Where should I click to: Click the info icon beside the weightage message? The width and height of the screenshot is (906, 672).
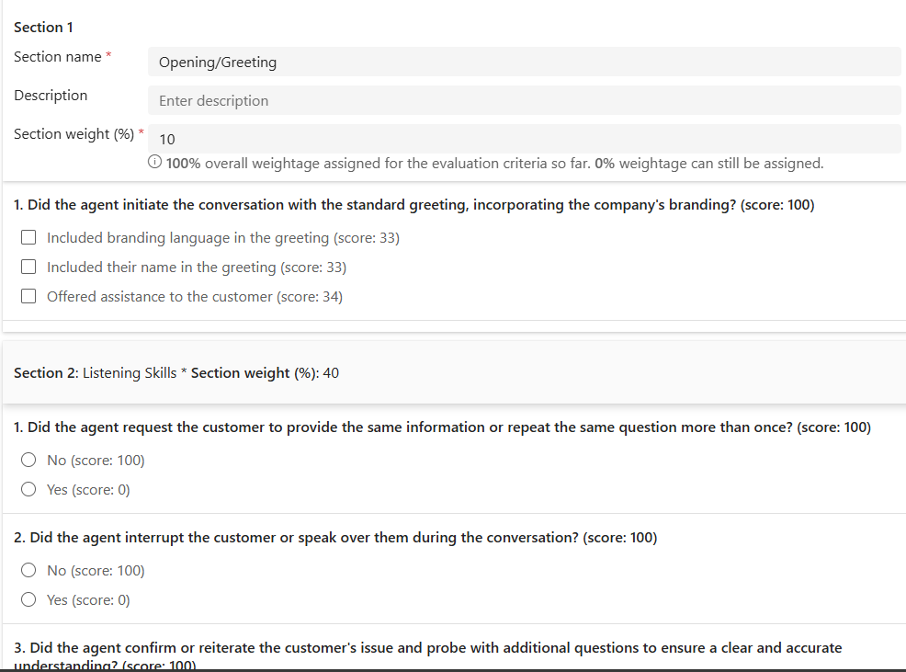[x=155, y=164]
